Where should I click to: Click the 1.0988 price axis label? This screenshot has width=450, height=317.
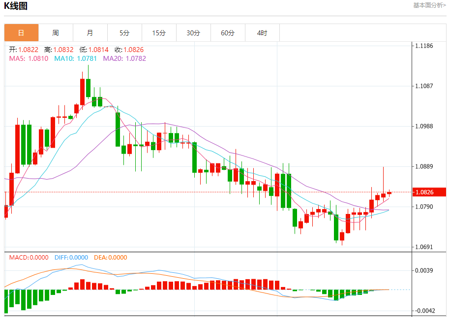[424, 126]
